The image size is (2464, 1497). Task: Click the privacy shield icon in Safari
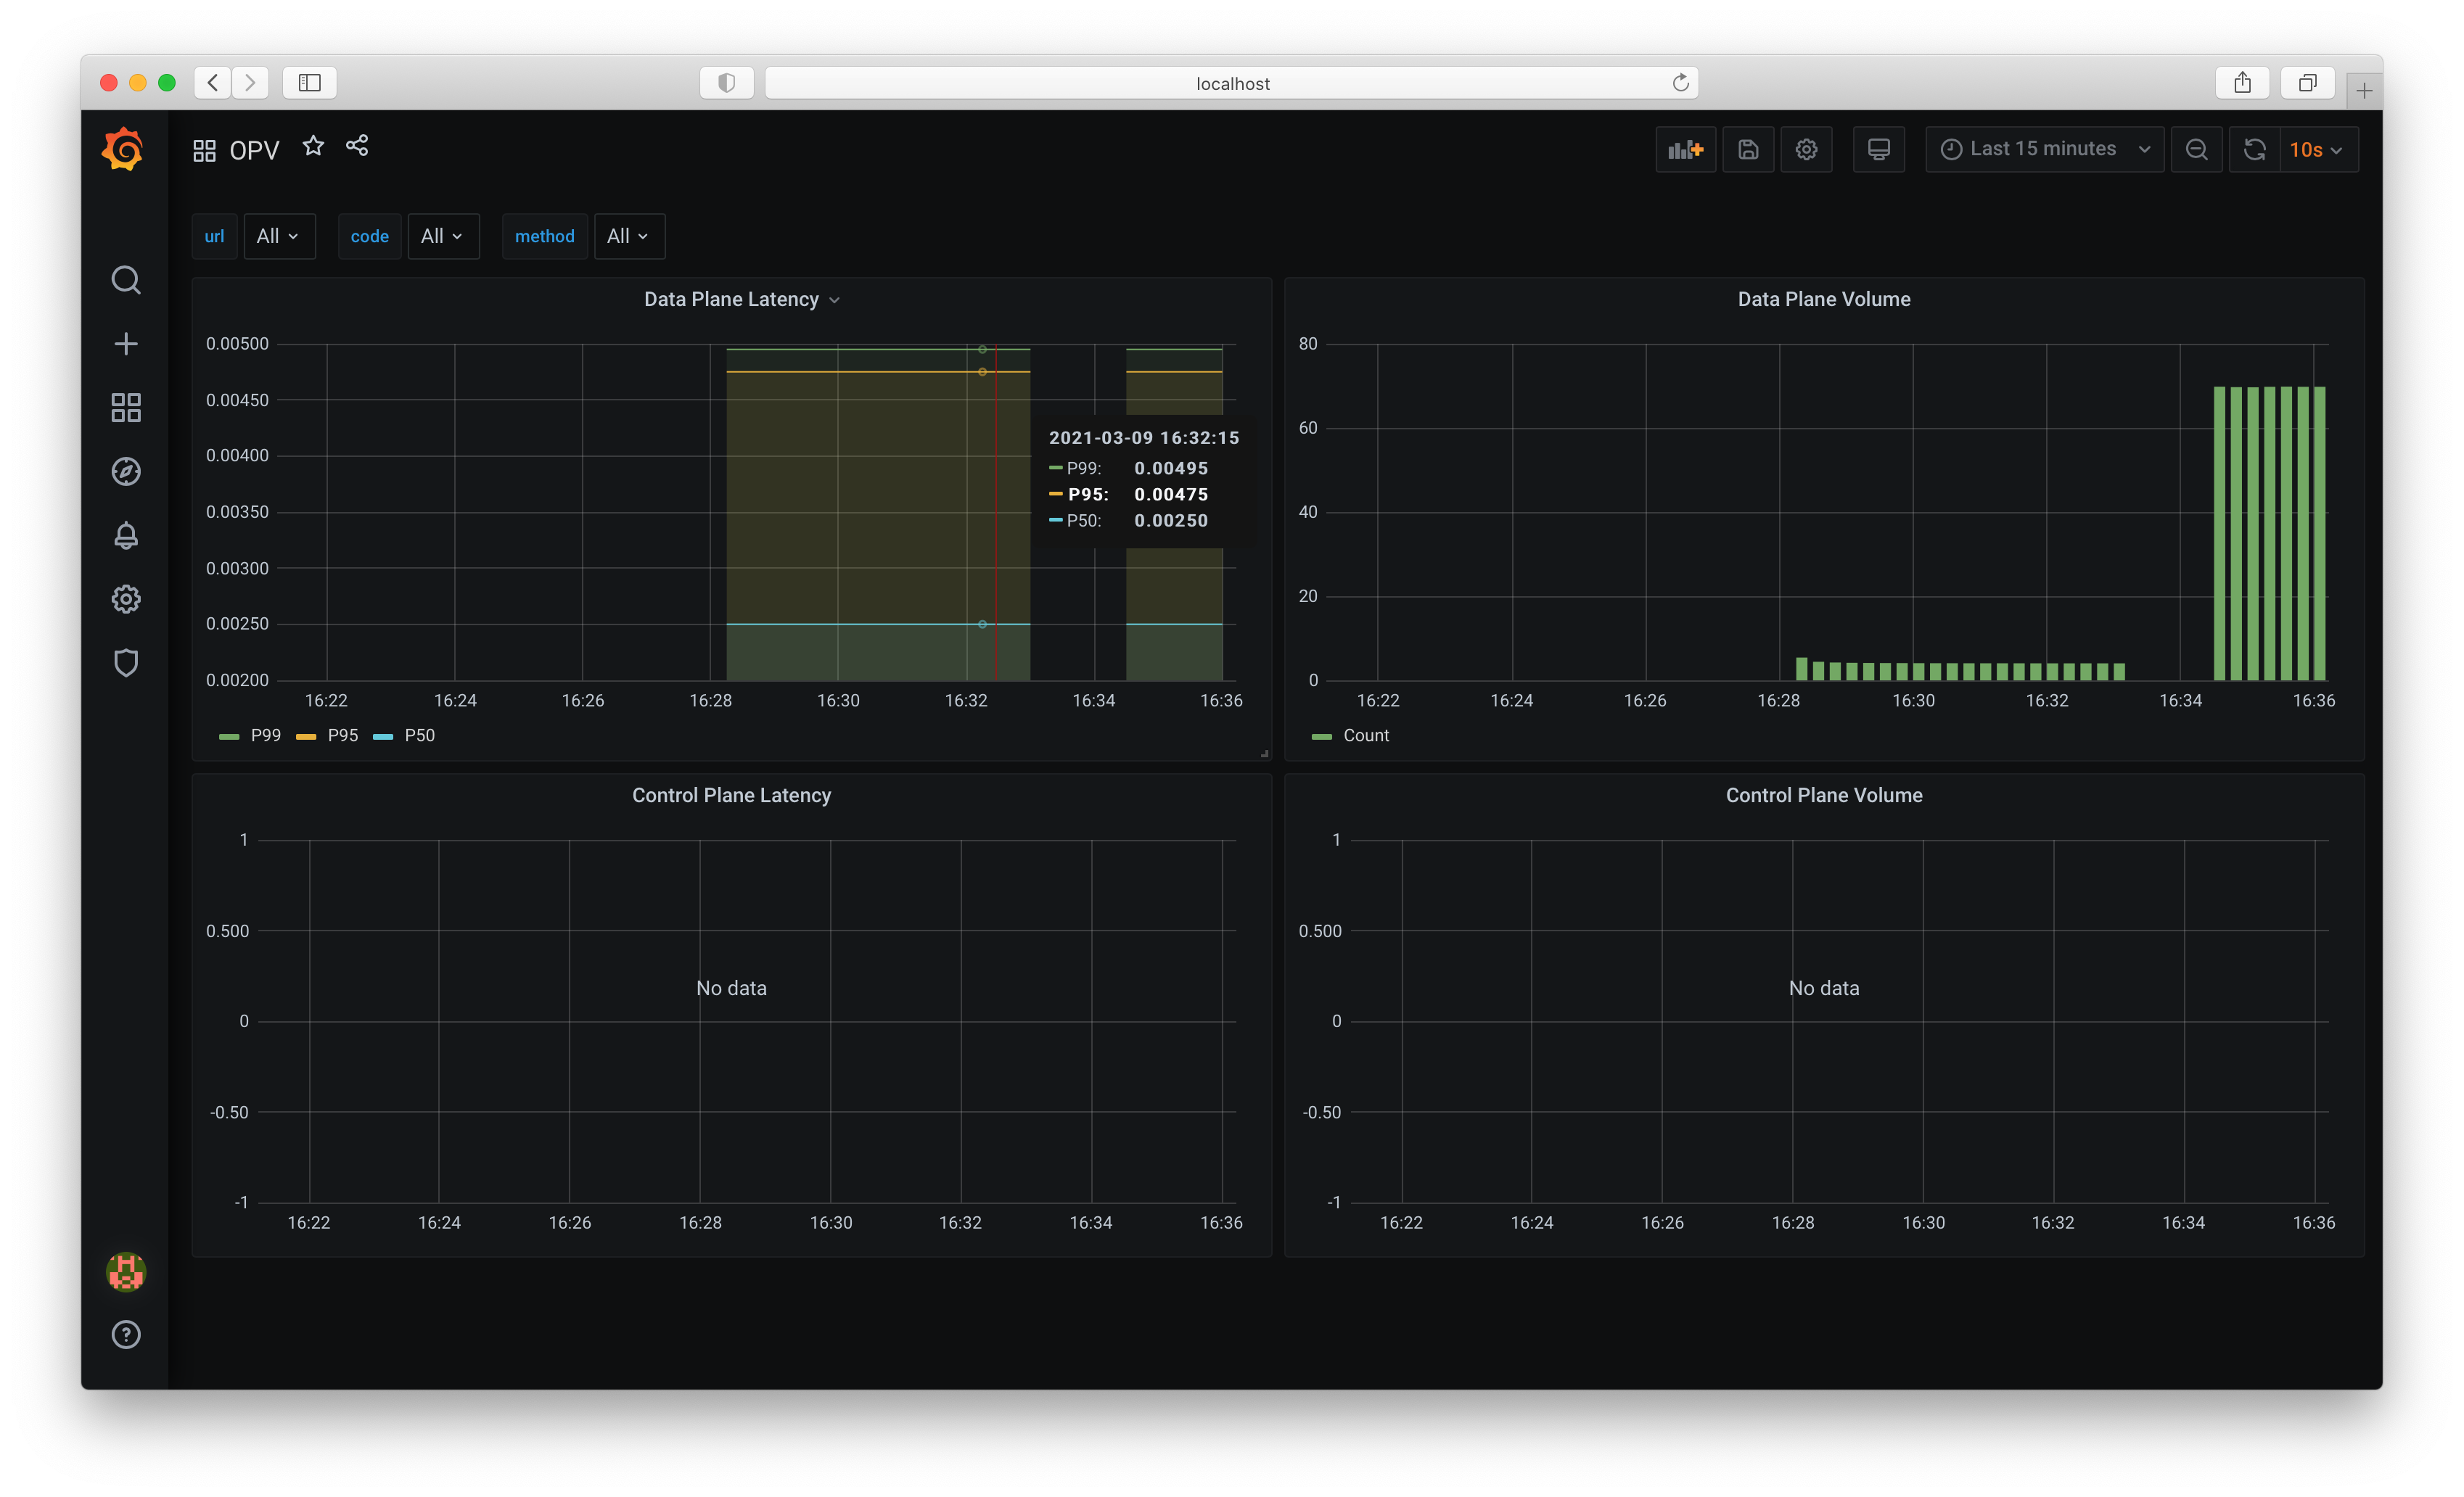pos(727,83)
